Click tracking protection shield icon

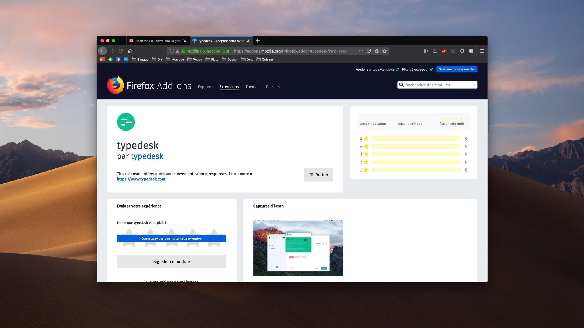click(x=178, y=51)
